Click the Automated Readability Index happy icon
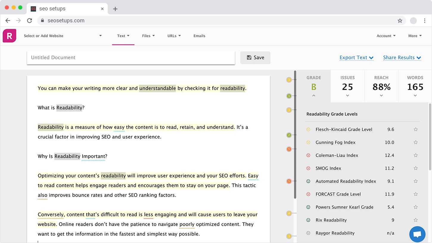Viewport: 432px width, 243px height. coord(308,181)
